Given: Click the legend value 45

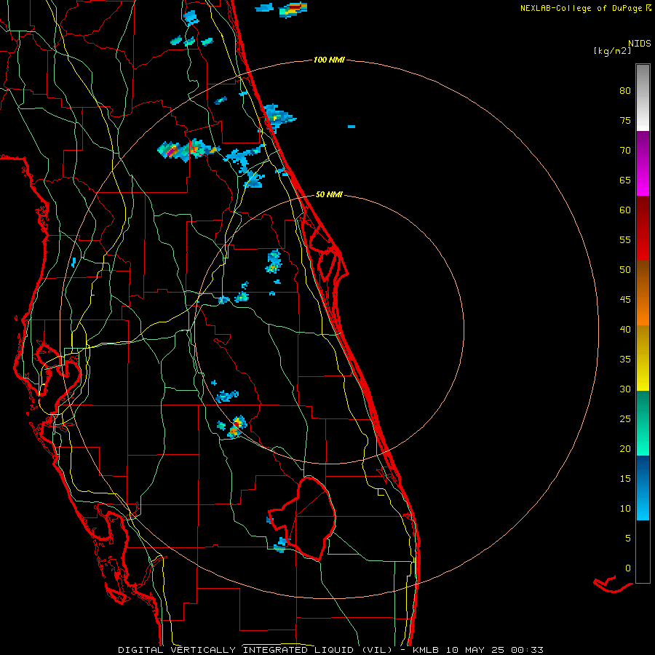Looking at the screenshot, I should (625, 300).
